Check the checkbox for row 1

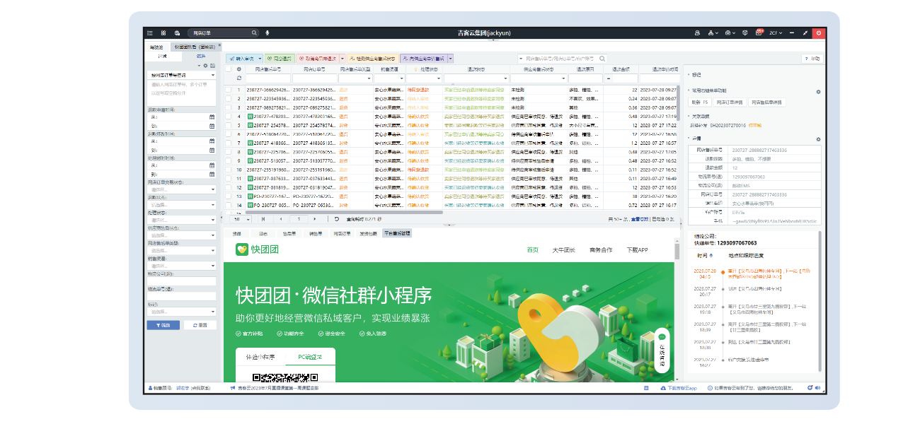tap(229, 90)
